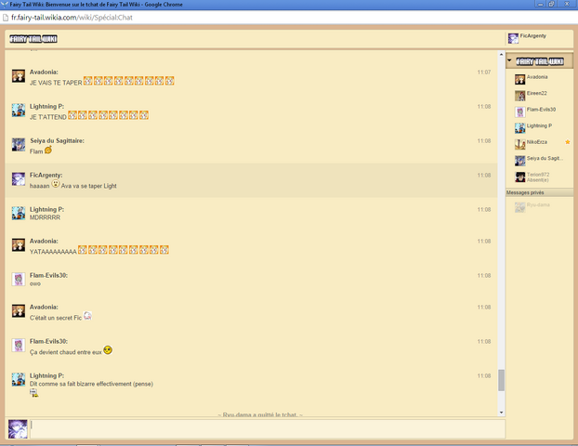Click FicArgenty's avatar on the haaaan message
The image size is (578, 446).
pos(19,178)
